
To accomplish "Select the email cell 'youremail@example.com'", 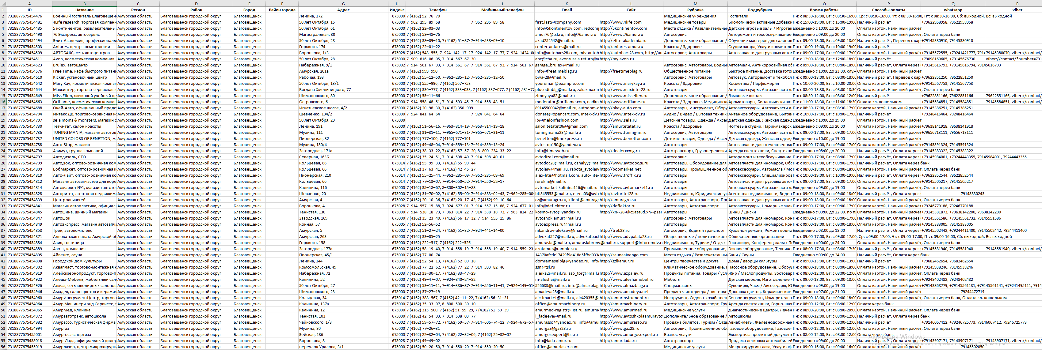I will point(566,84).
